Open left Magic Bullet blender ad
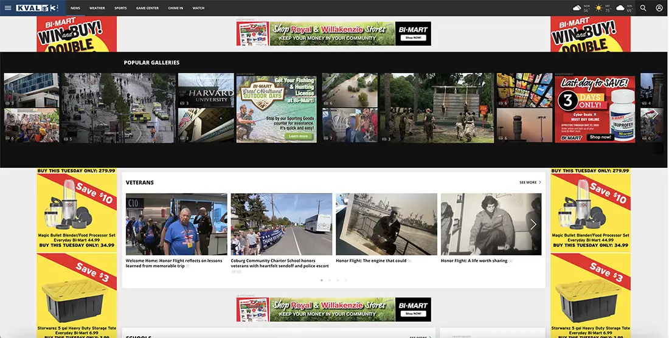This screenshot has width=669, height=338. tap(77, 213)
